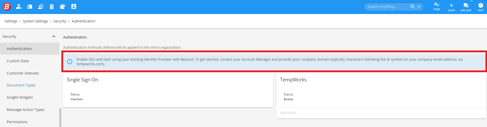Go to Settings breadcrumb

11,21
